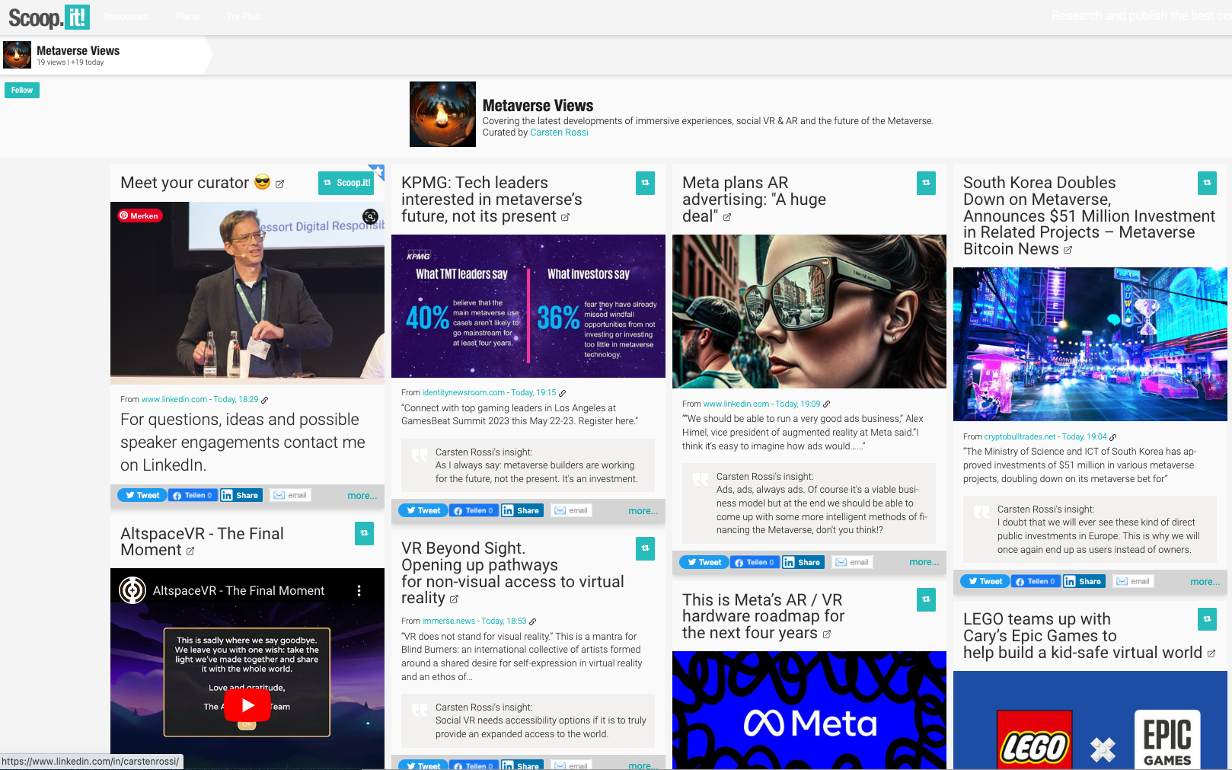Rescoop the VR Beyond Sight post
This screenshot has width=1232, height=770.
[x=645, y=548]
